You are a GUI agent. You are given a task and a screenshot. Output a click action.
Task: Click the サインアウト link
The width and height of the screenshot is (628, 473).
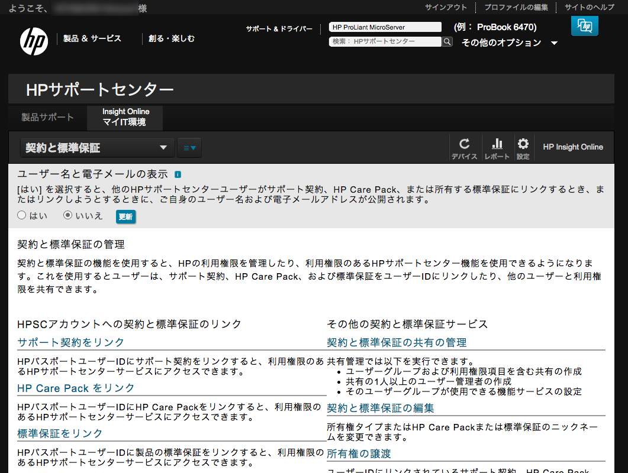pyautogui.click(x=446, y=7)
